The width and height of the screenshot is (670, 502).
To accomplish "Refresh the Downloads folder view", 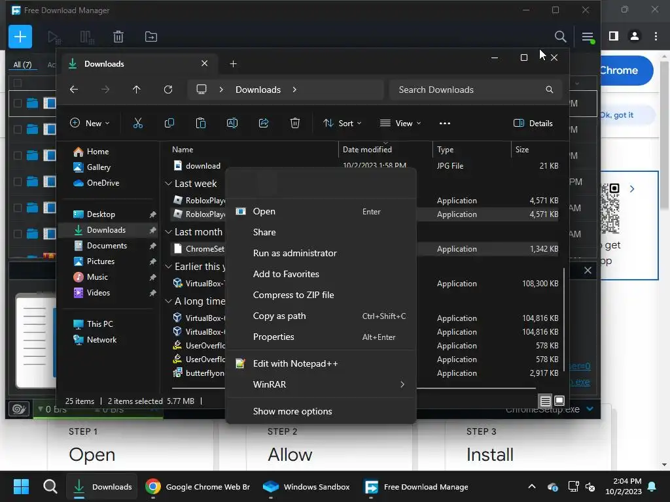I will [168, 90].
